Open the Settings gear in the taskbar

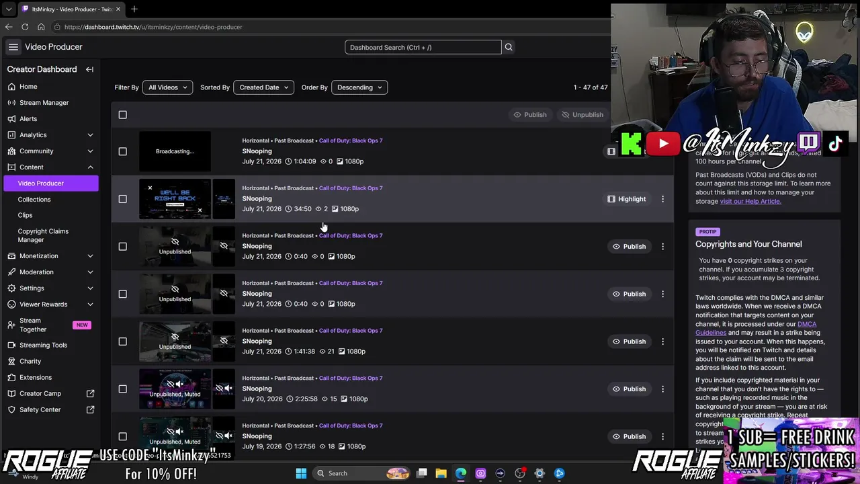point(540,473)
